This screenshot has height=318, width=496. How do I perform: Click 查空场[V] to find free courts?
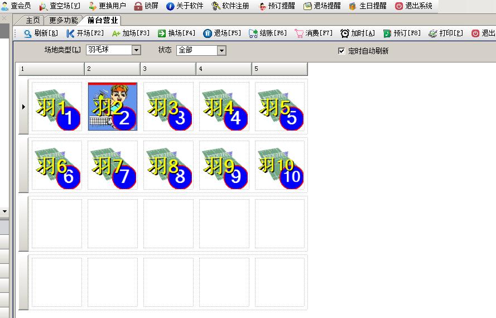tap(60, 6)
